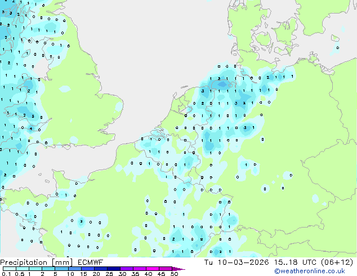Click the 'Precipitation [mm]' title text
The height and width of the screenshot is (276, 357).
point(36,262)
